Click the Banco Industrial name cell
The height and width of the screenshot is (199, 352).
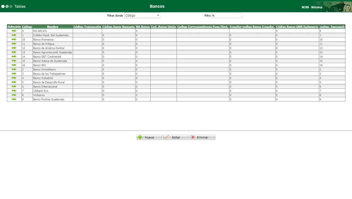point(53,78)
